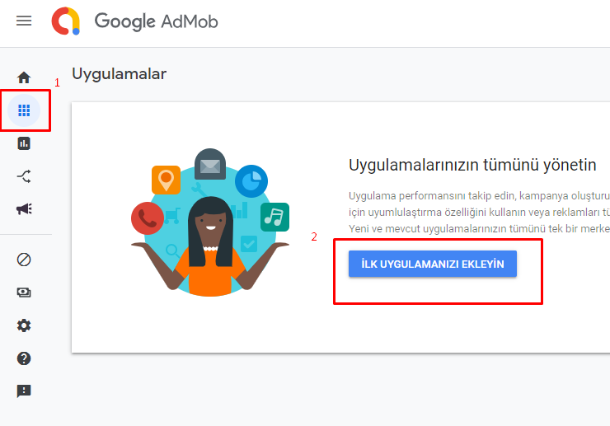Open Campaigns megaphone icon
The width and height of the screenshot is (610, 426).
point(24,209)
